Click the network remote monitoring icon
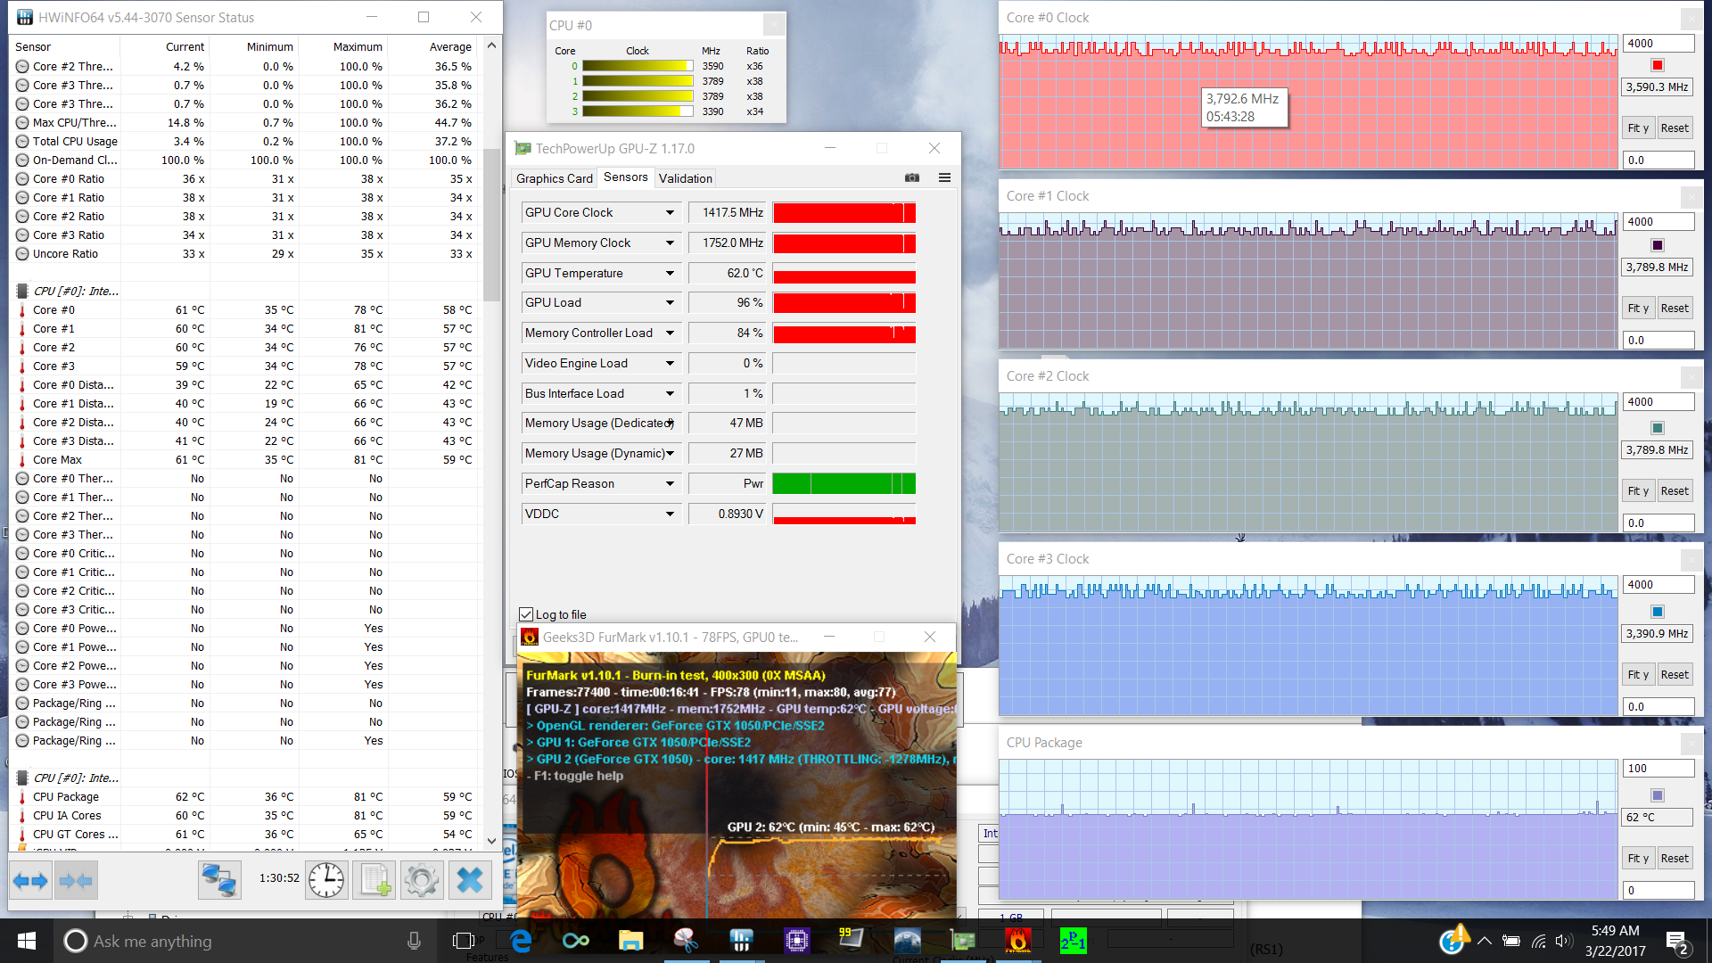 [219, 881]
